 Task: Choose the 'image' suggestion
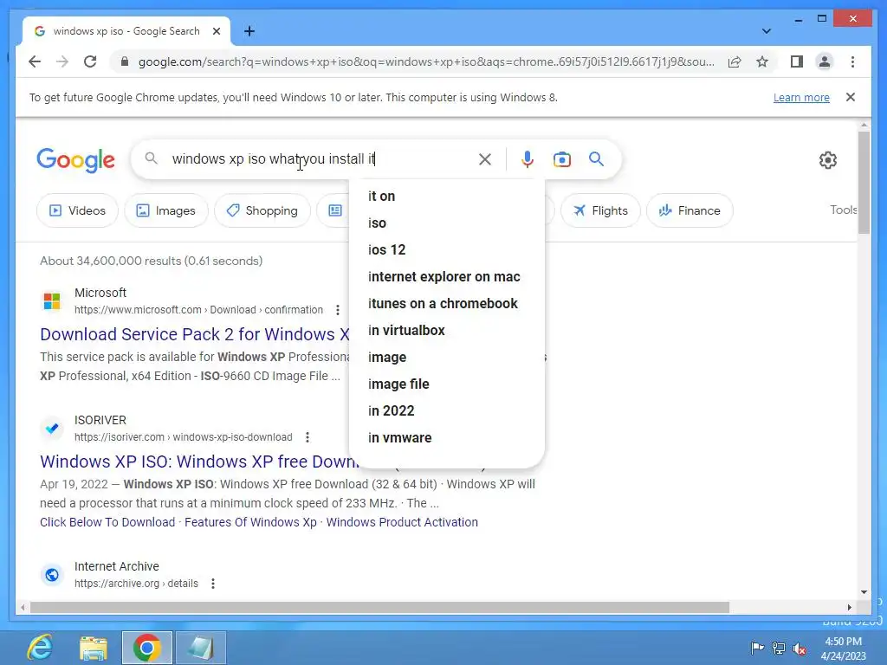[447, 357]
